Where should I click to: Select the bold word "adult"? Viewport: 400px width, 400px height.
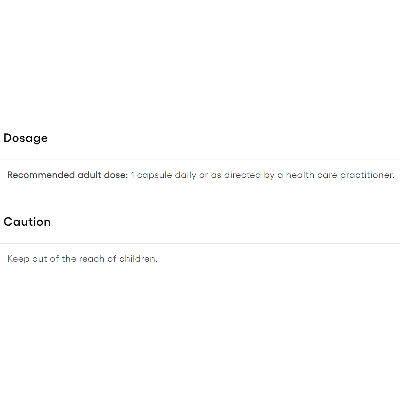click(x=89, y=175)
